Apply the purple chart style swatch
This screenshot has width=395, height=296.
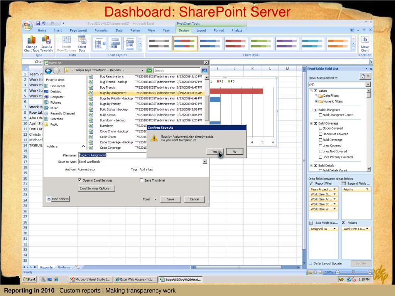point(287,44)
